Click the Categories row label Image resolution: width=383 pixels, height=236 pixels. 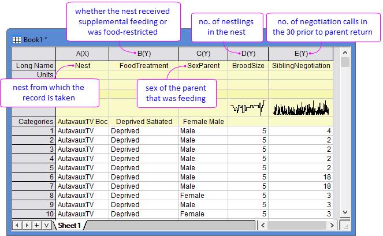(34, 122)
